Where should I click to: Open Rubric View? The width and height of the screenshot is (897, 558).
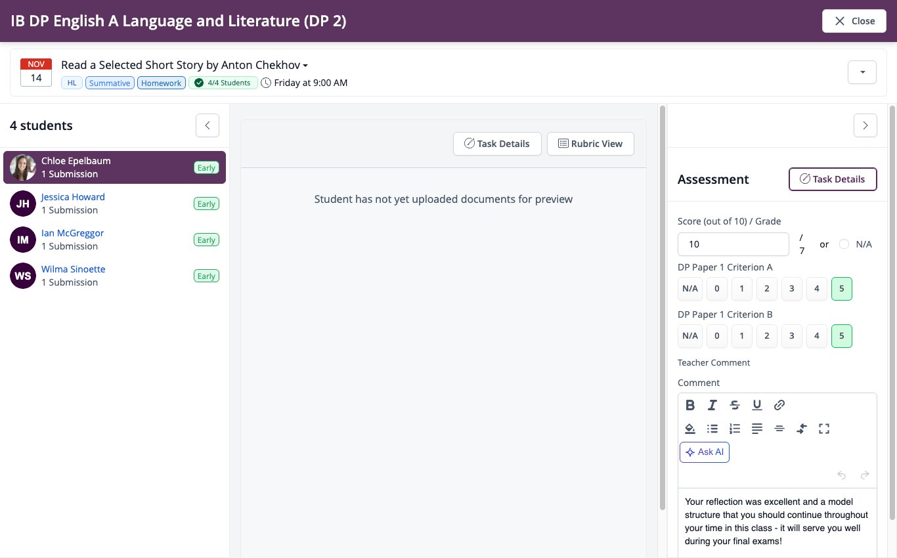coord(590,144)
